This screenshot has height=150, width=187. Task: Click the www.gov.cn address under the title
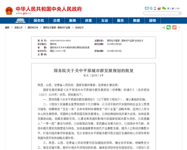coord(23,13)
